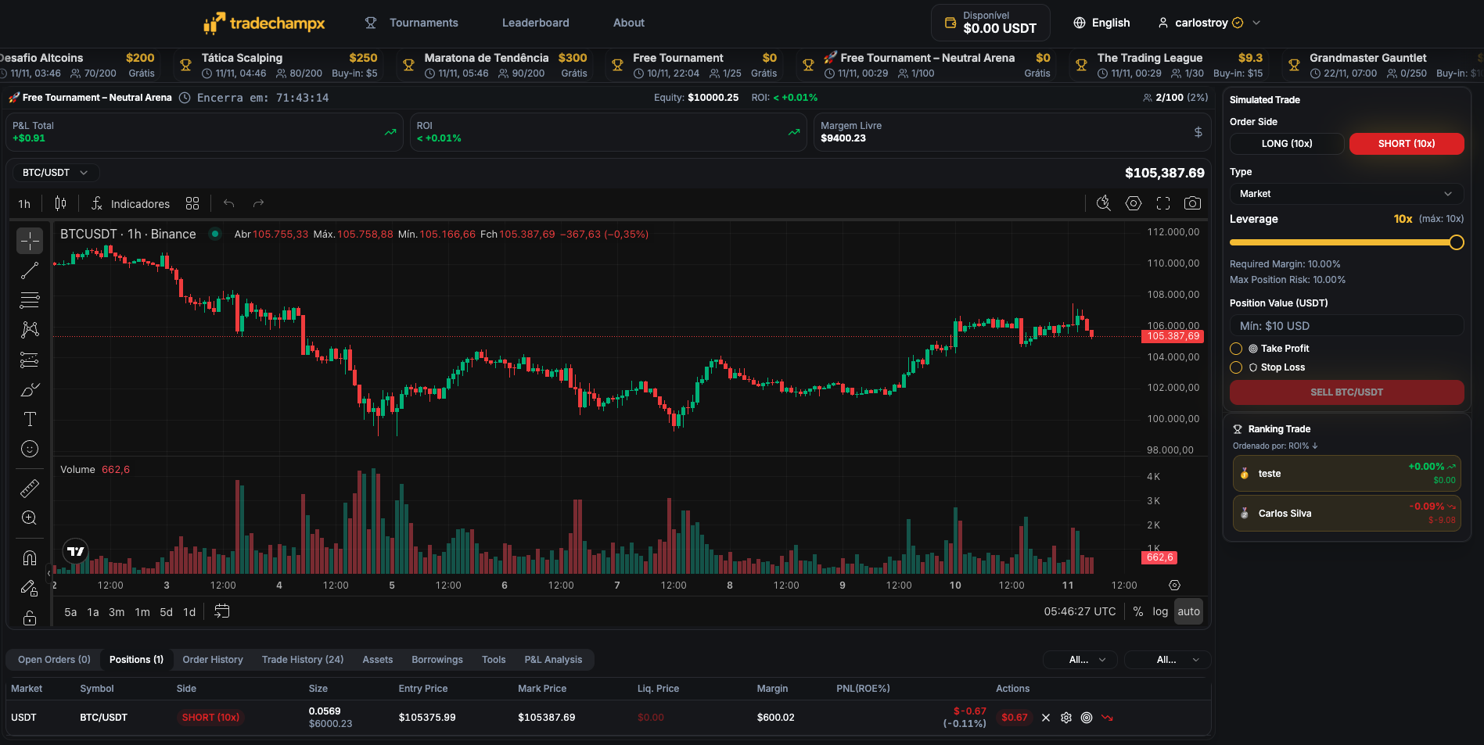Expand the first All... filter dropdown
Screen dimensions: 1484x745
click(1080, 659)
